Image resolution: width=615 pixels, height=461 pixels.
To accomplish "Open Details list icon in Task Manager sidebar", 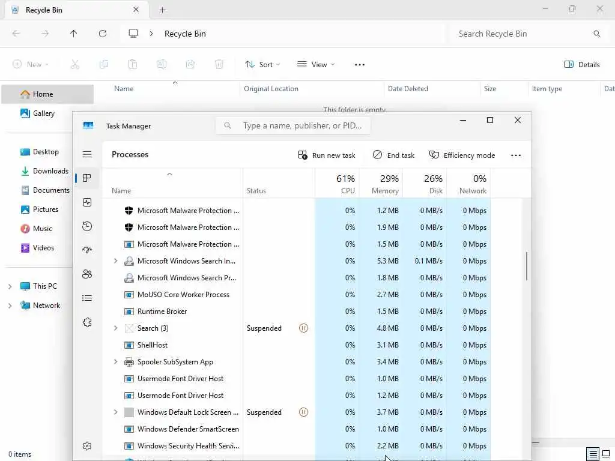I will click(x=87, y=298).
